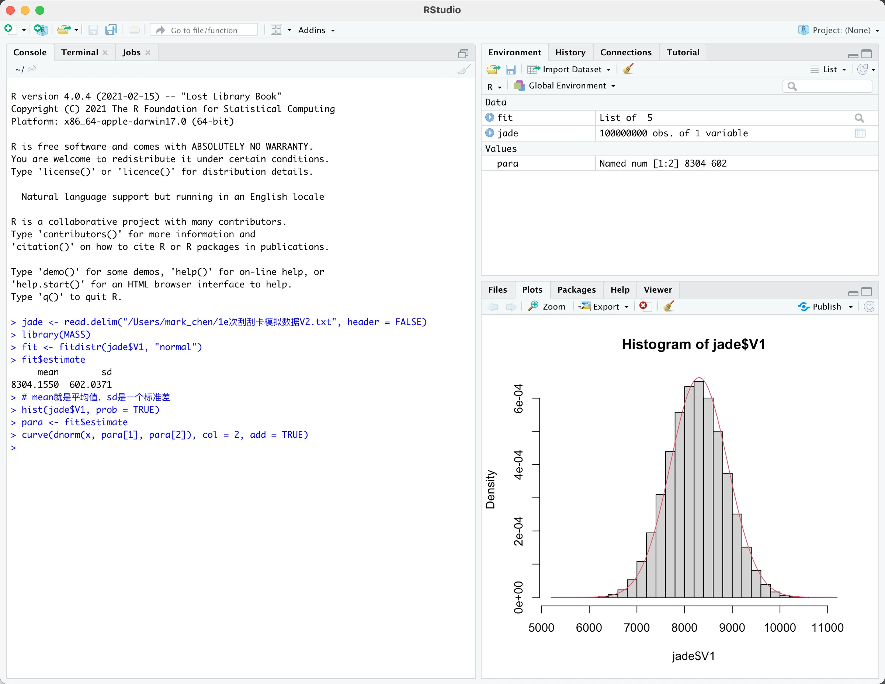
Task: Inspect fit with the magnifier icon
Action: (x=859, y=118)
